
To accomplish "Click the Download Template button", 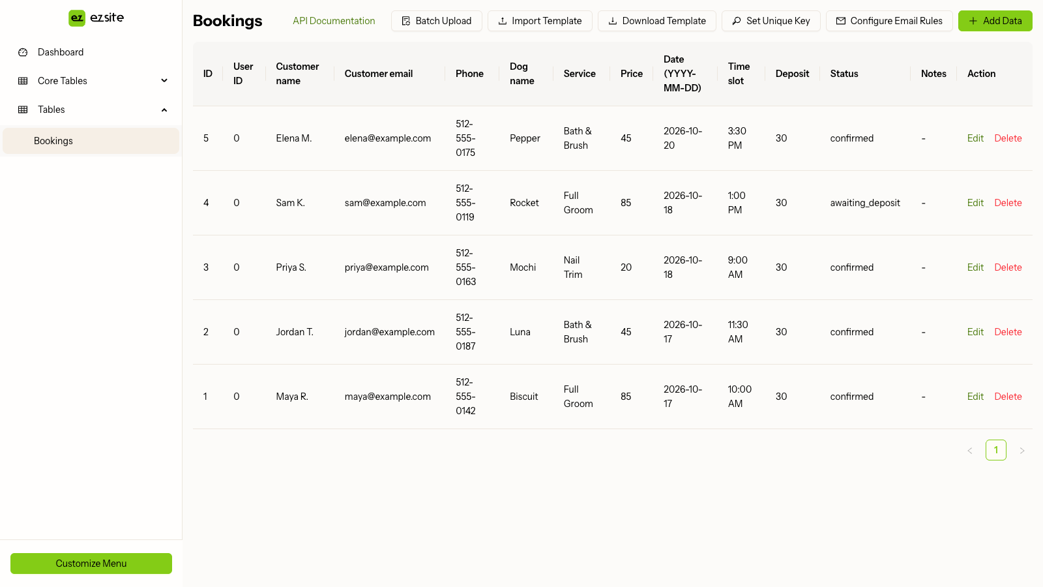I will [x=657, y=21].
